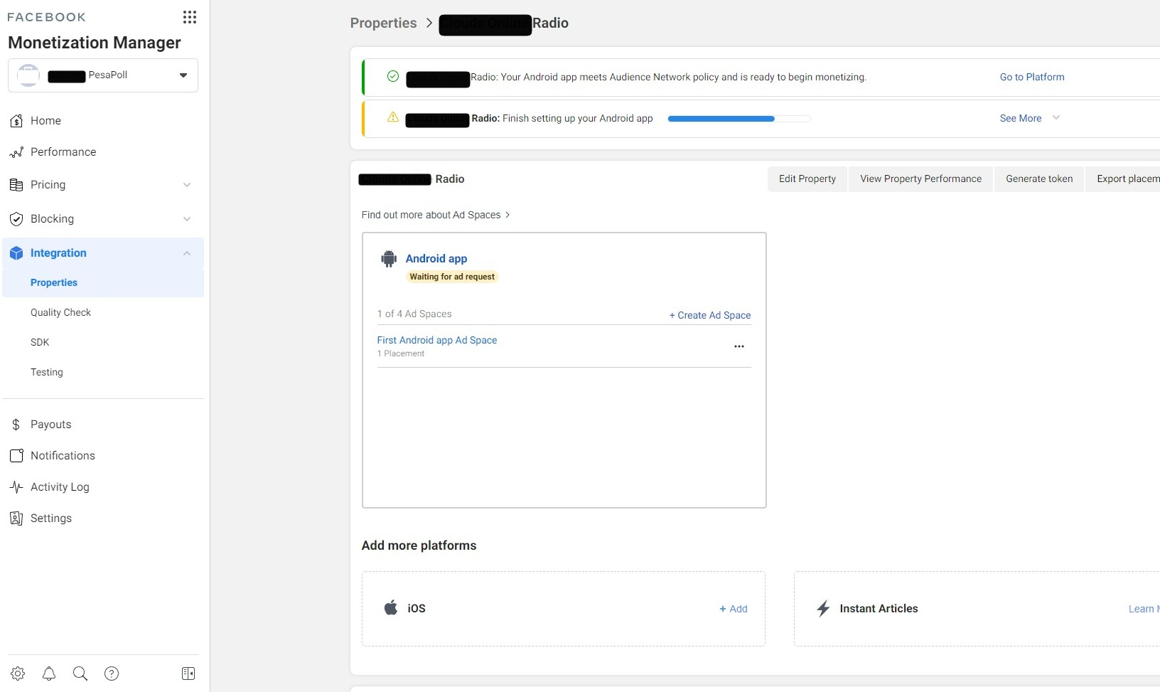Open the Facebook apps grid menu
Screen dimensions: 1160x692
pyautogui.click(x=190, y=17)
